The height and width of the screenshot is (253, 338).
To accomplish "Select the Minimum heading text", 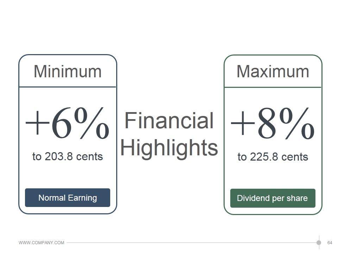I will click(x=68, y=72).
